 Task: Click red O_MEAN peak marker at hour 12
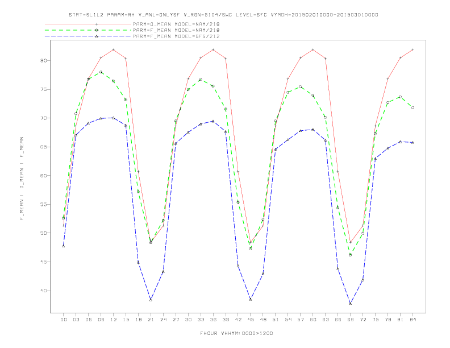click(x=114, y=49)
